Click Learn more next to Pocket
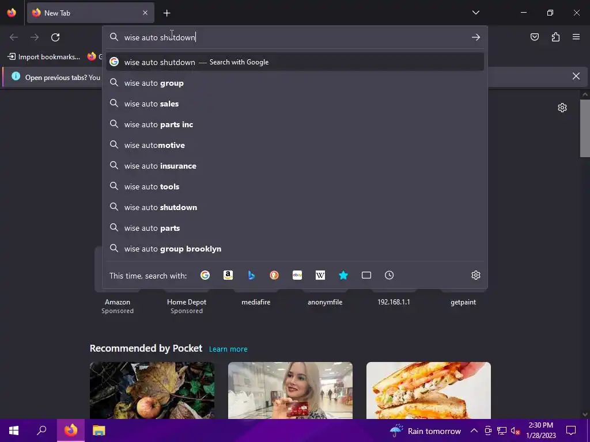This screenshot has height=442, width=590. [x=228, y=349]
